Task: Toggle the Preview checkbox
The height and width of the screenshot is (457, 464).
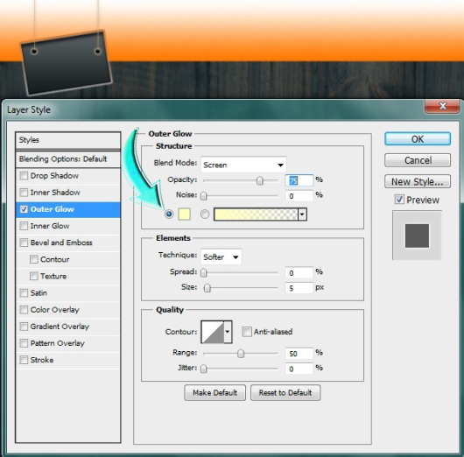Action: click(399, 200)
